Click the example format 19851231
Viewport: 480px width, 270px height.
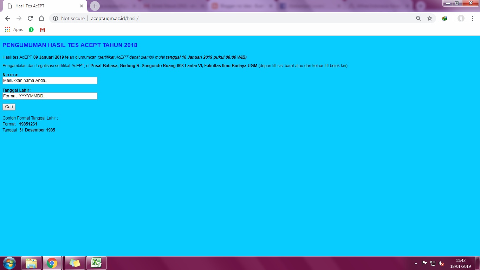click(x=28, y=124)
